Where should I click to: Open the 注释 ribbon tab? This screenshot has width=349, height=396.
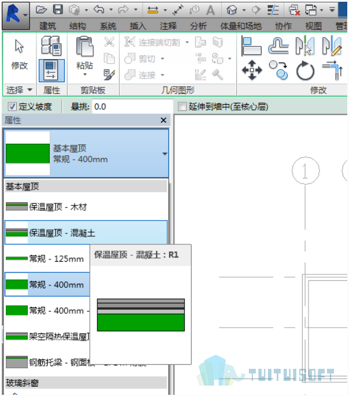tap(168, 25)
